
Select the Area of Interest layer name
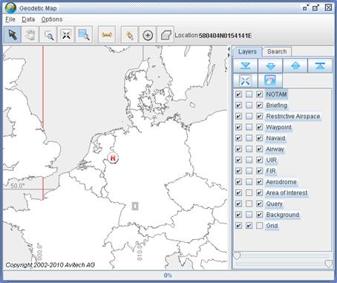click(287, 193)
